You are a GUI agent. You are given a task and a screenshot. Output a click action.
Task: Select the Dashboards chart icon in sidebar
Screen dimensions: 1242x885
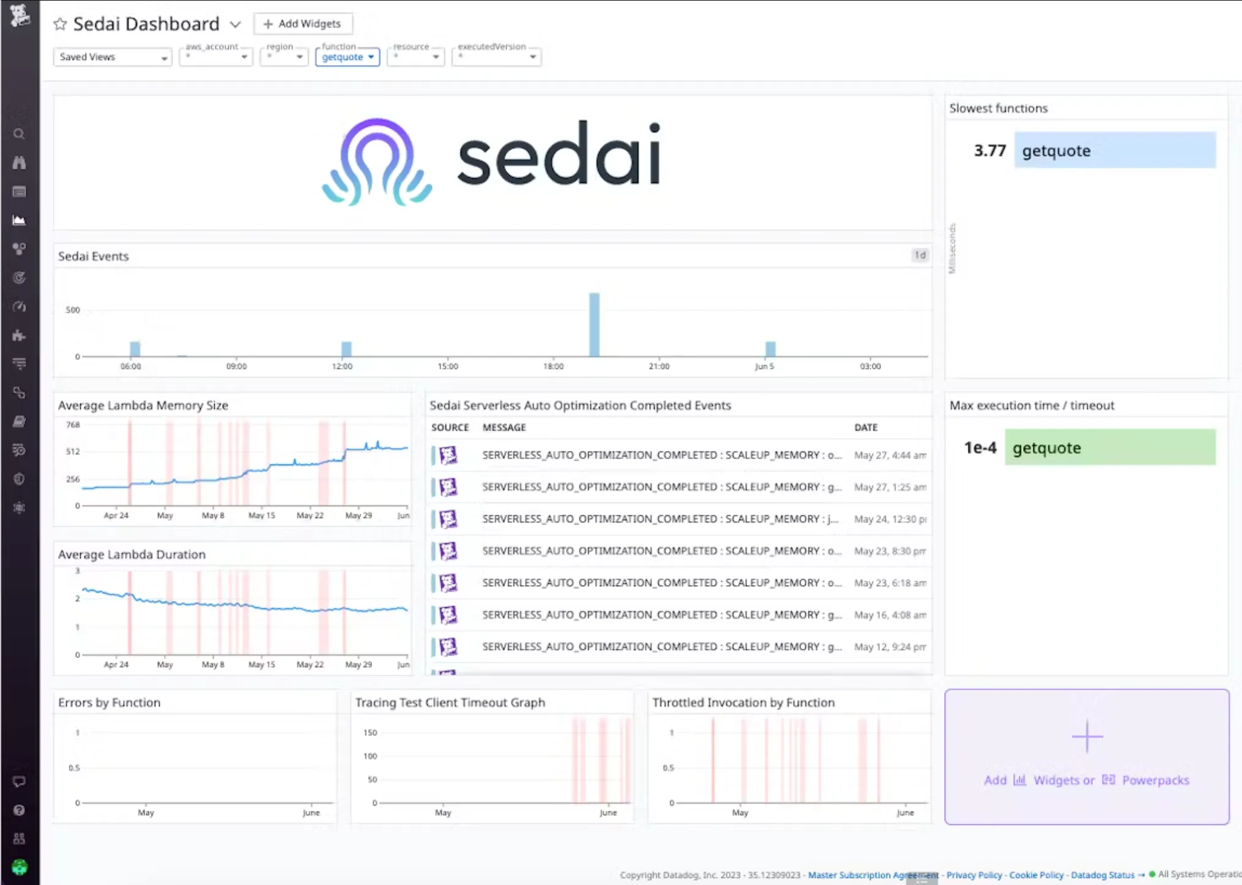point(19,220)
